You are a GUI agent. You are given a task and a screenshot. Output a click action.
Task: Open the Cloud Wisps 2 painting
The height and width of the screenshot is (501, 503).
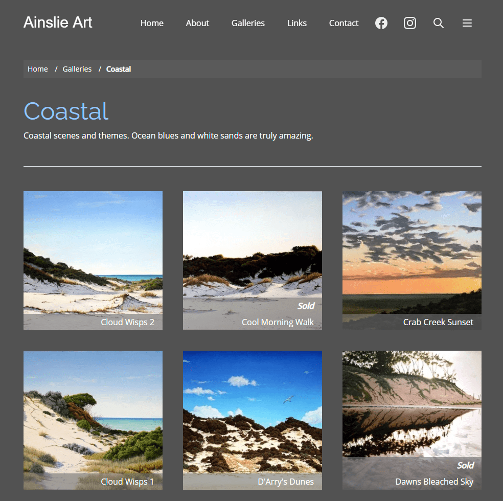pos(93,260)
